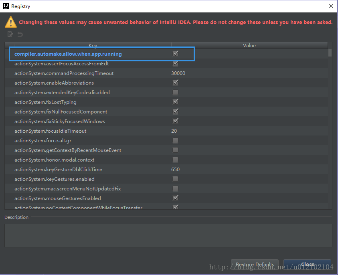
Task: Toggle actionSystem.fixStickyFocusedWindows checkbox
Action: [x=176, y=121]
